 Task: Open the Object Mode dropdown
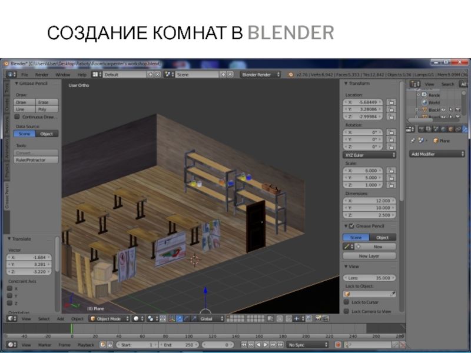tap(110, 318)
